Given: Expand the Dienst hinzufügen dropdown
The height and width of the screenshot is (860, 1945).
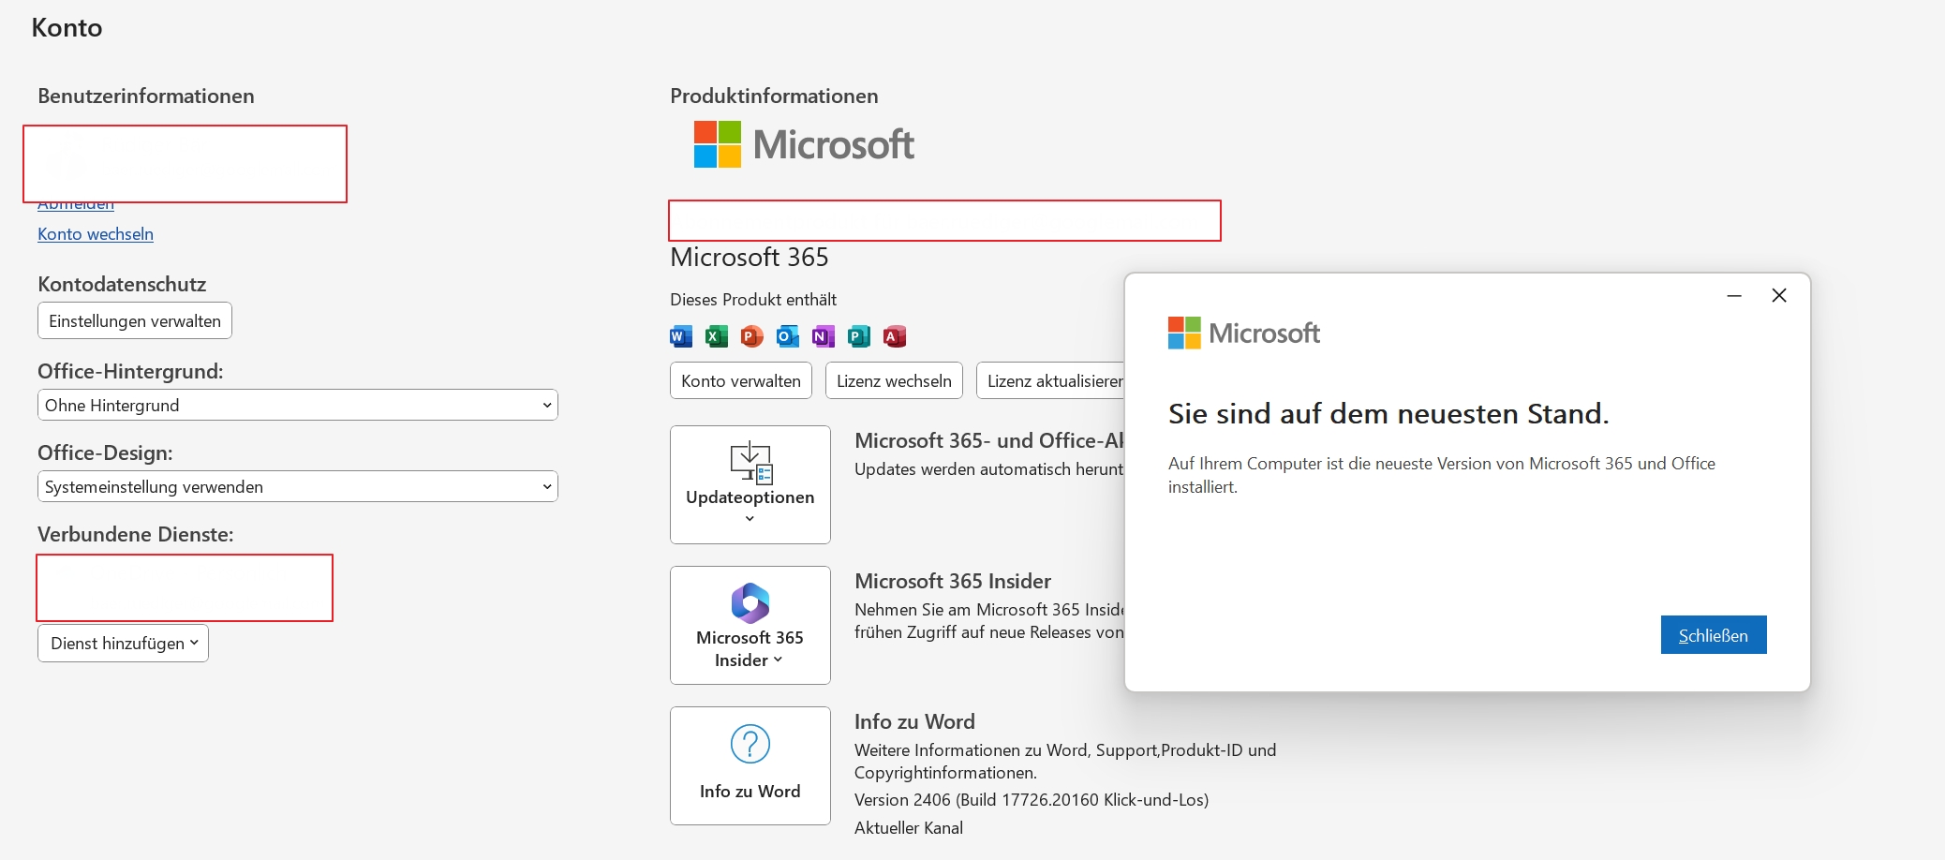Looking at the screenshot, I should tap(124, 643).
